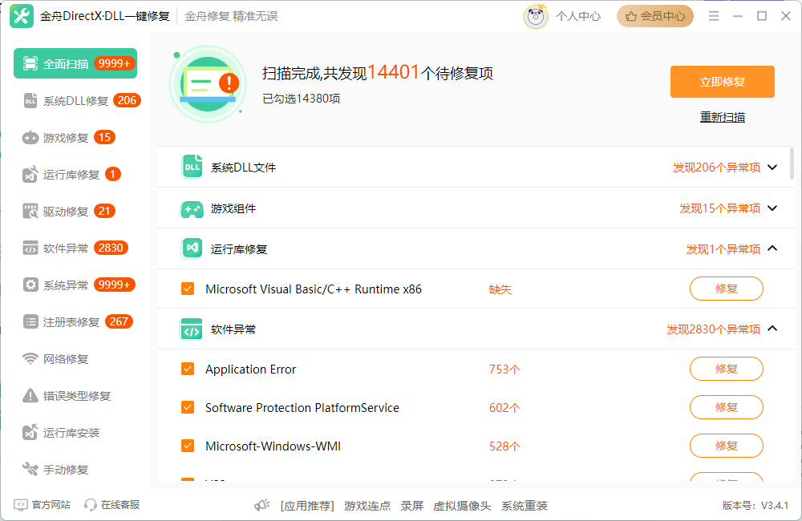Click the gamepad icon for 游戏修复
The image size is (802, 521).
point(30,138)
